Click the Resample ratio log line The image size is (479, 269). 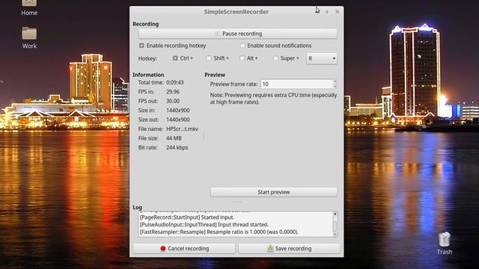[x=219, y=232]
